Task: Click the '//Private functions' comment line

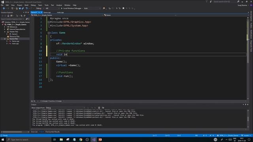Action: 70,51
